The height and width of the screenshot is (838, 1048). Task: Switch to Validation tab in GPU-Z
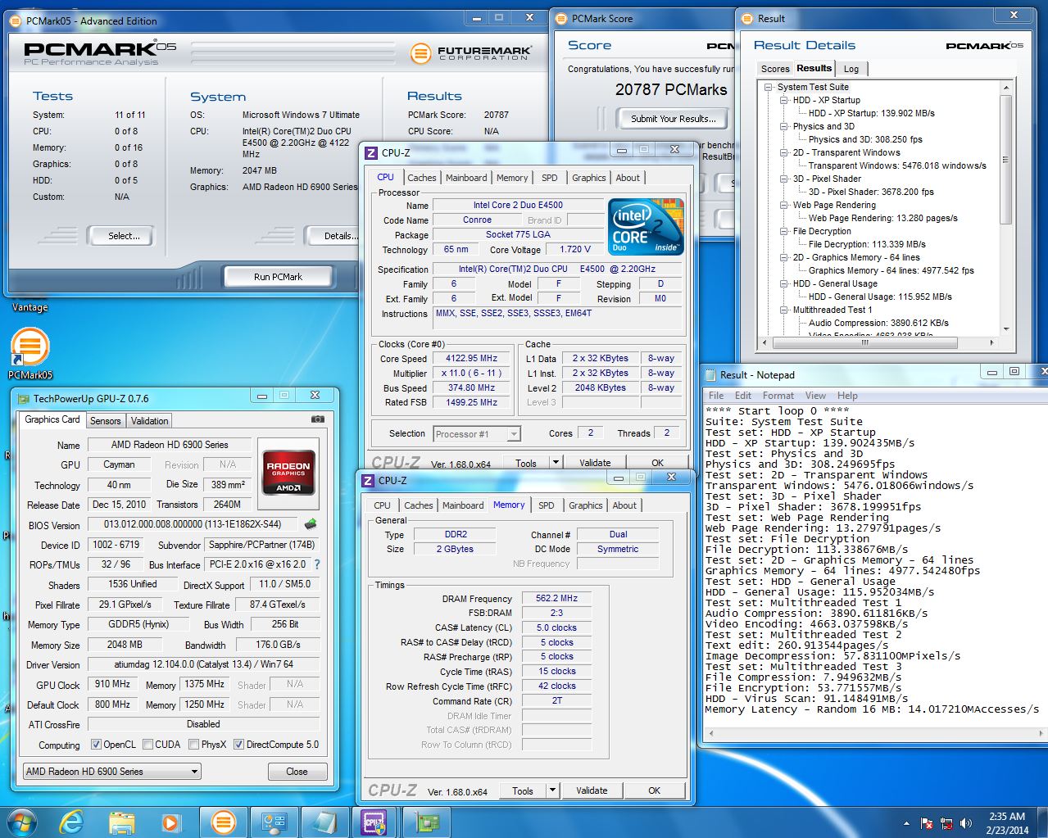(149, 421)
